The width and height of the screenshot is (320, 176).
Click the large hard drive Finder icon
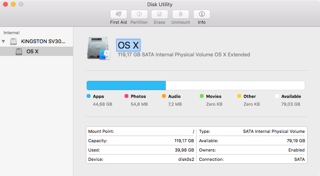(x=99, y=48)
